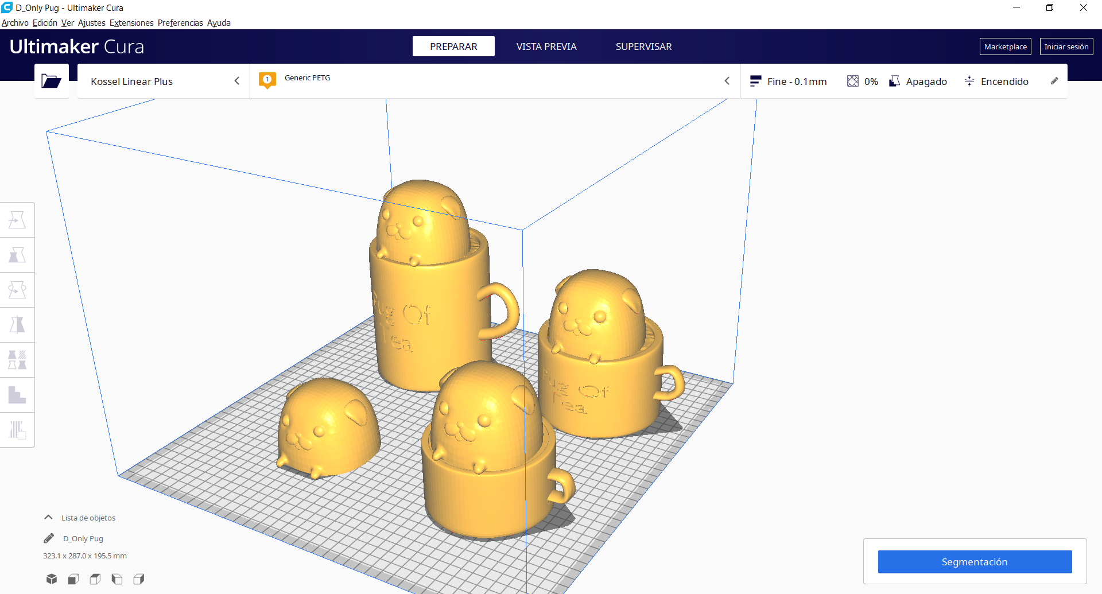Expand the Kossel Linear Plus printer selector
Image resolution: width=1102 pixels, height=594 pixels.
pyautogui.click(x=164, y=81)
